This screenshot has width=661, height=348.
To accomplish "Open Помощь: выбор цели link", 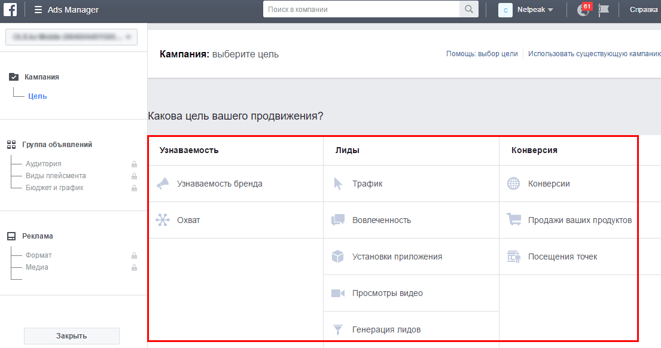I will click(x=482, y=54).
